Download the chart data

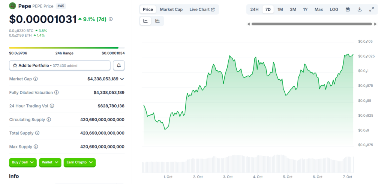360,9
